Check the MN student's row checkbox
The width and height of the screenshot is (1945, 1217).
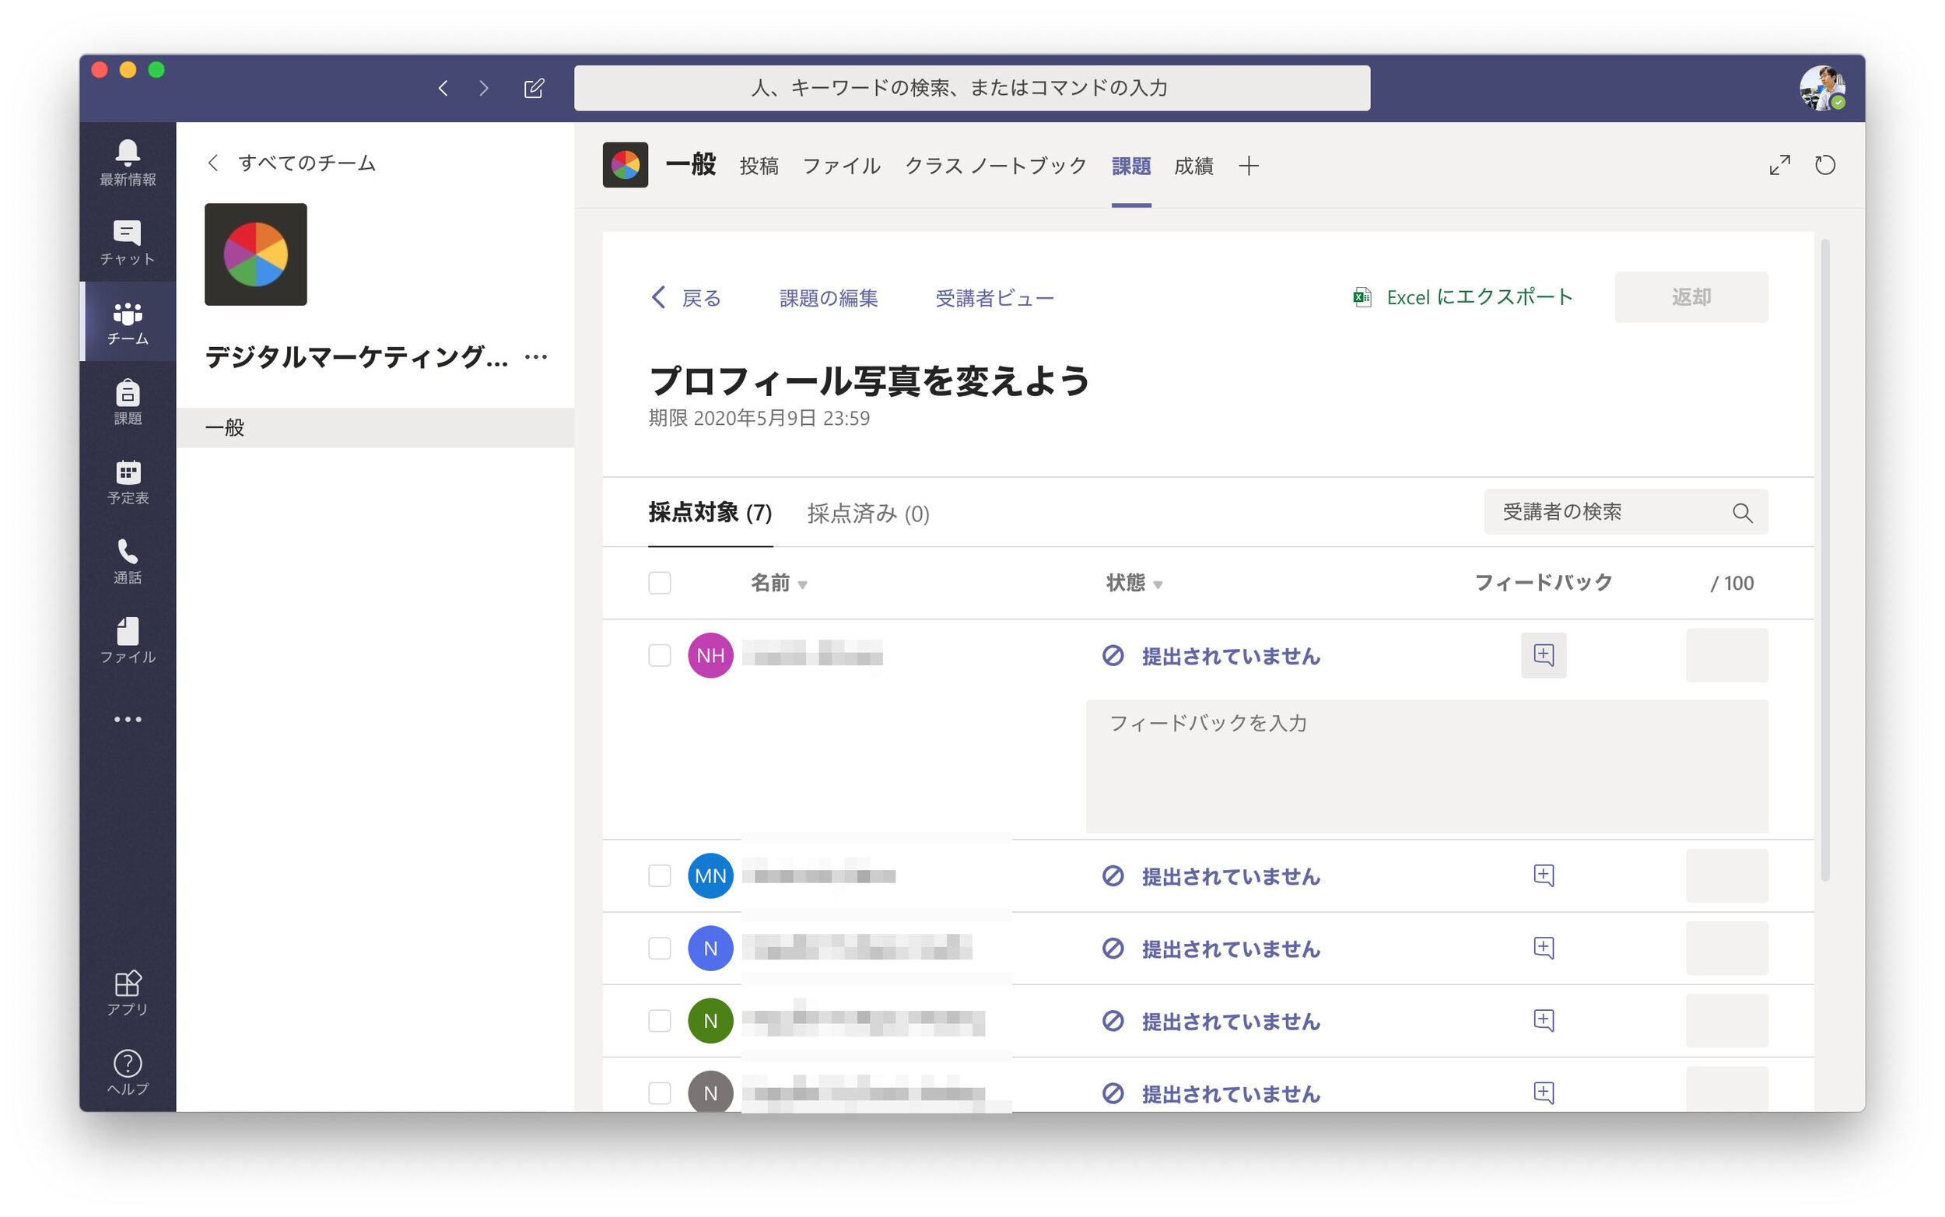click(659, 875)
